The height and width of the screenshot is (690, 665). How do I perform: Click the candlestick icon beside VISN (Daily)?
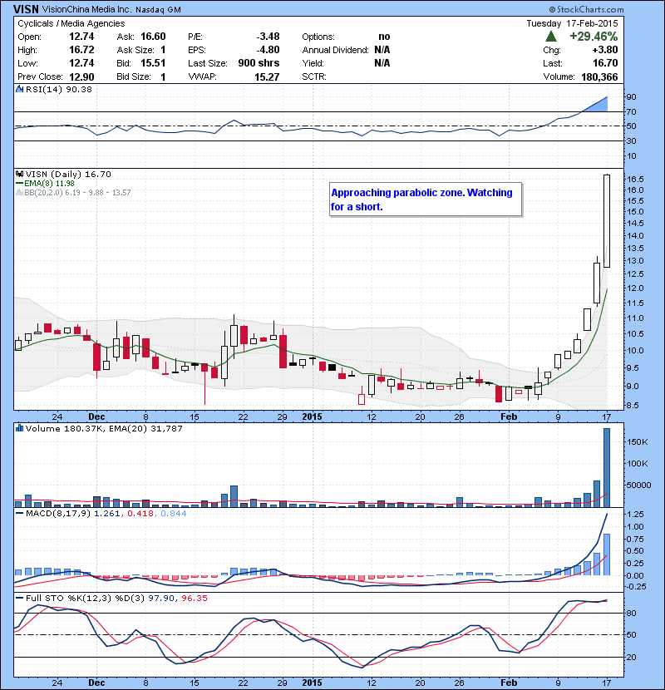click(x=19, y=174)
